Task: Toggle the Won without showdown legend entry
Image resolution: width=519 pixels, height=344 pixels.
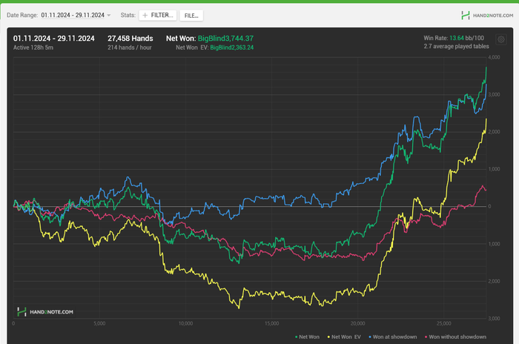Action: (455, 337)
